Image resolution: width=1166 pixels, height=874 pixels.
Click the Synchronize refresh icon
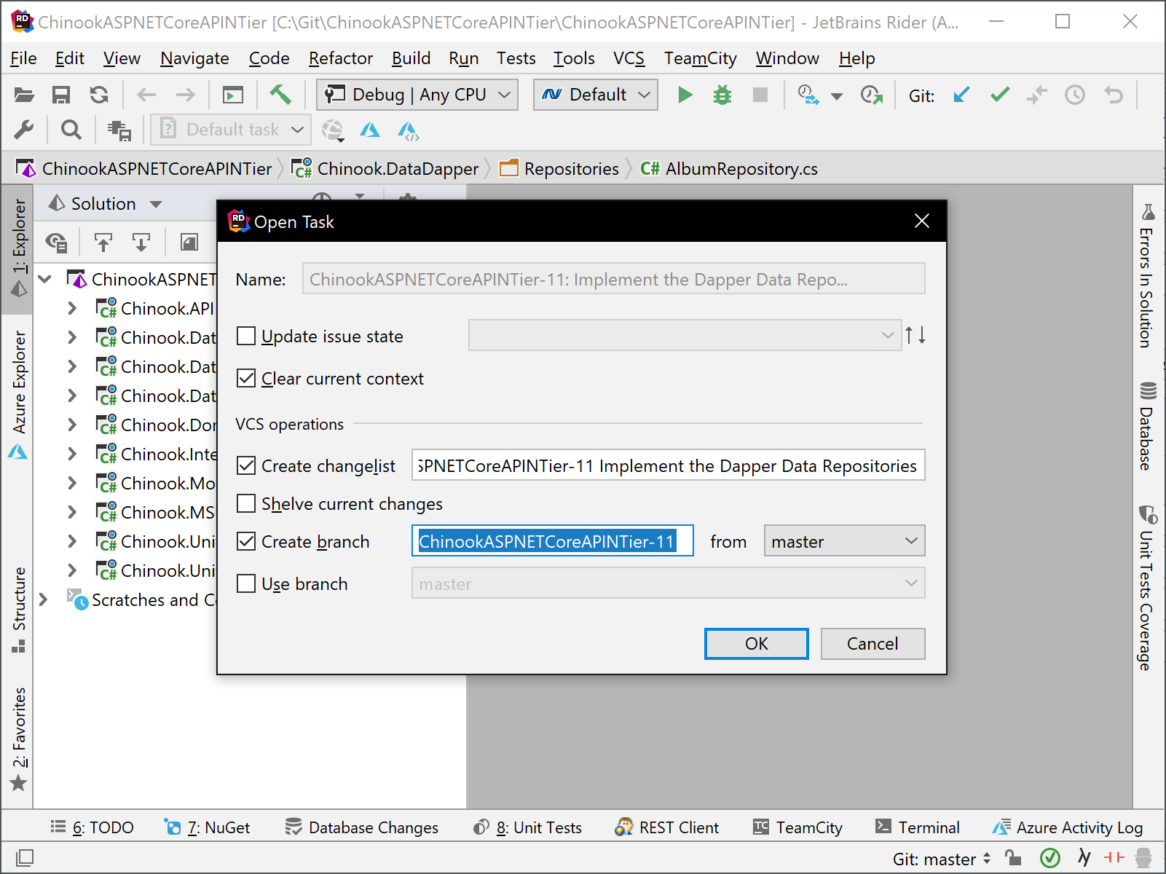point(99,95)
